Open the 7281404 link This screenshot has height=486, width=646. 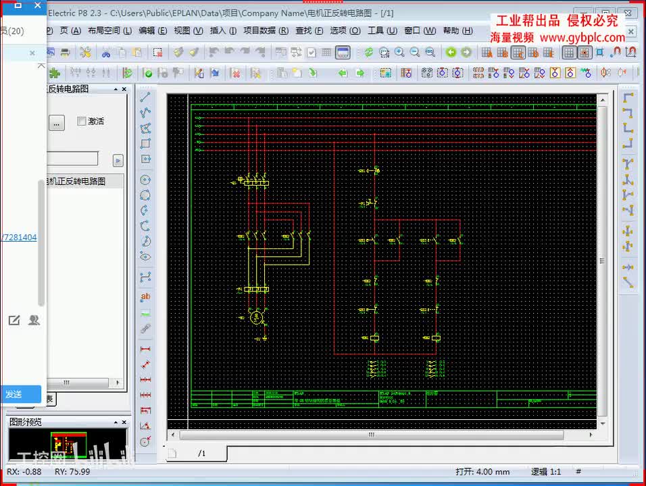pyautogui.click(x=19, y=238)
